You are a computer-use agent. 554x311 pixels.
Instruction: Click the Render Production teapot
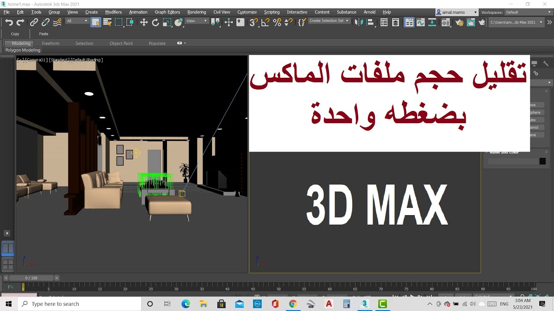coord(482,22)
